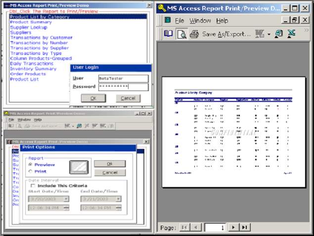Open the Help menu in preview window
The height and width of the screenshot is (236, 314).
pyautogui.click(x=222, y=21)
